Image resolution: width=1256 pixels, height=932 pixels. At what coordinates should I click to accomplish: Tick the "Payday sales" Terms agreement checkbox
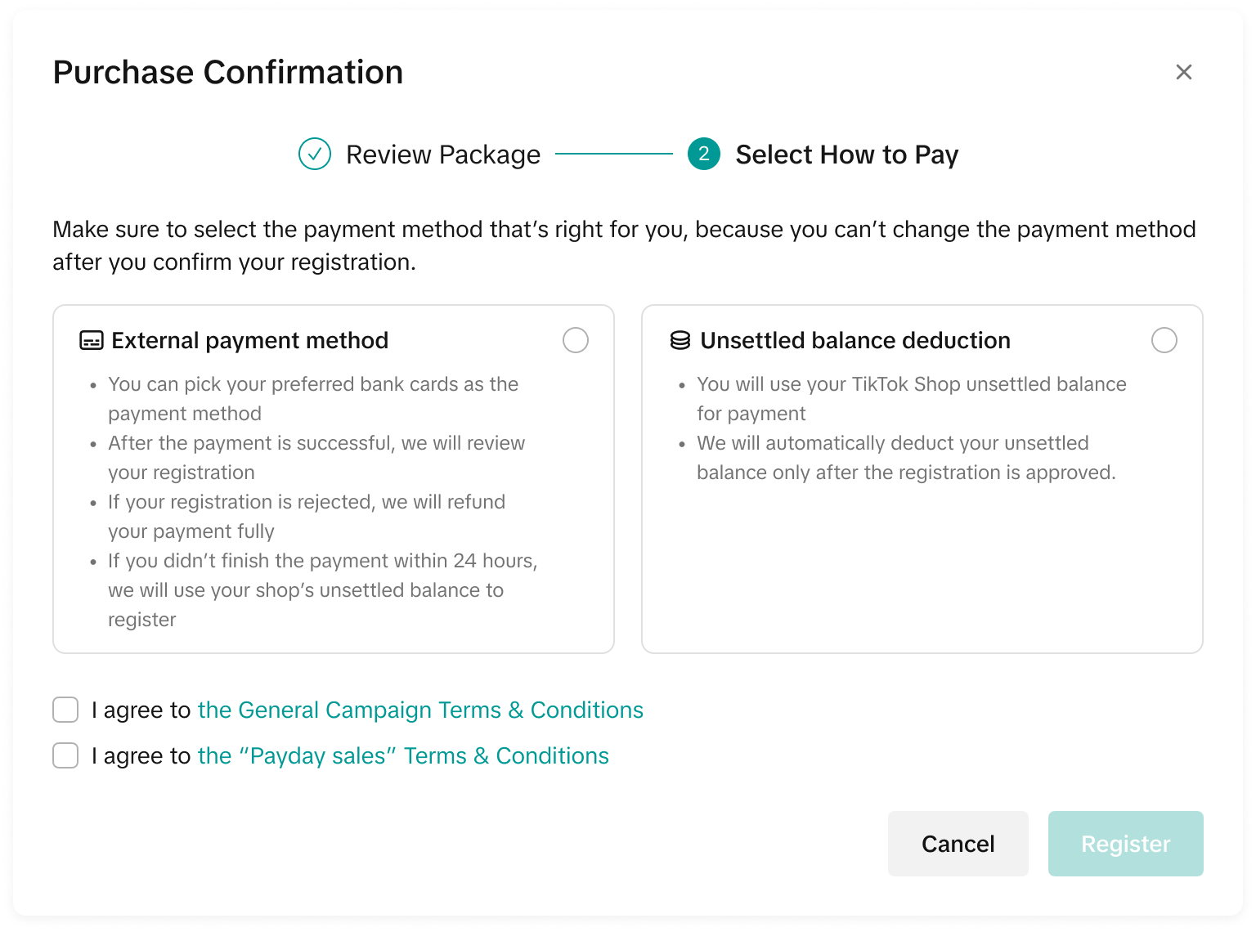point(65,755)
